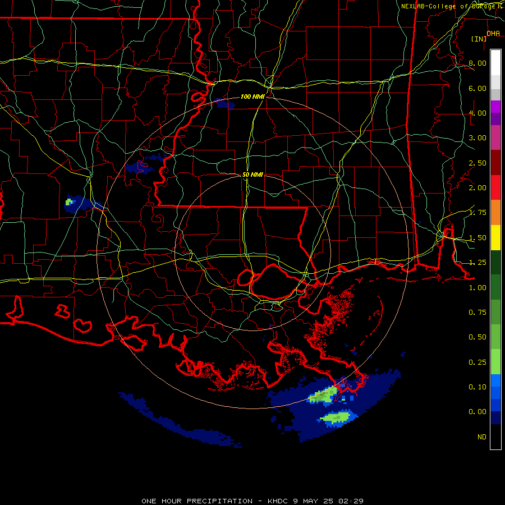This screenshot has height=505, width=505.
Task: Click the white legend swatch at 8.00
Action: [x=495, y=63]
